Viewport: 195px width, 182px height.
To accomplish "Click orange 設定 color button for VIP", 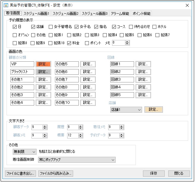I will point(43,64).
